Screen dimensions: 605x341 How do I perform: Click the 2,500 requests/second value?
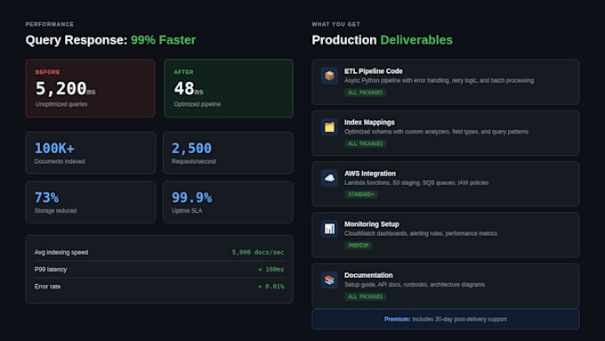[191, 149]
